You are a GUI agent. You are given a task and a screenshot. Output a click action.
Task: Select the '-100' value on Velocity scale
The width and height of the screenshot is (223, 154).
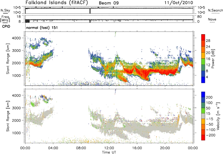pos(211,130)
